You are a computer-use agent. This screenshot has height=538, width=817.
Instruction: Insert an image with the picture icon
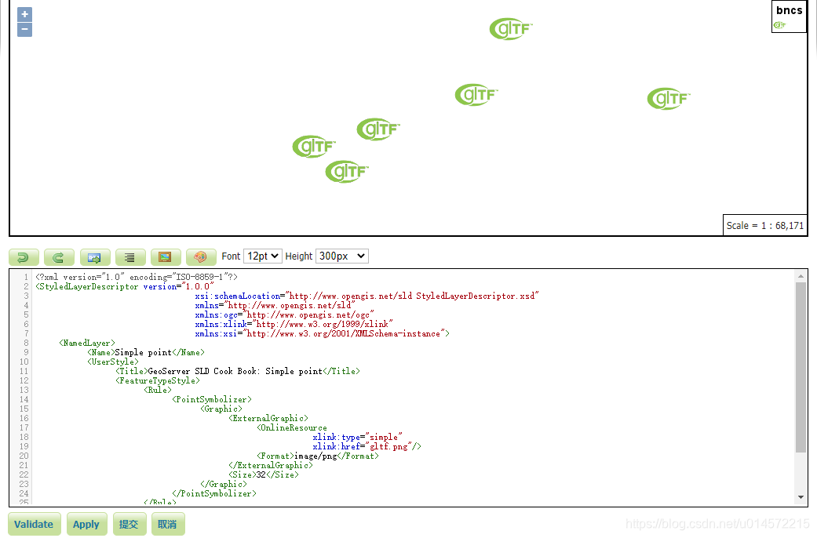coord(165,256)
